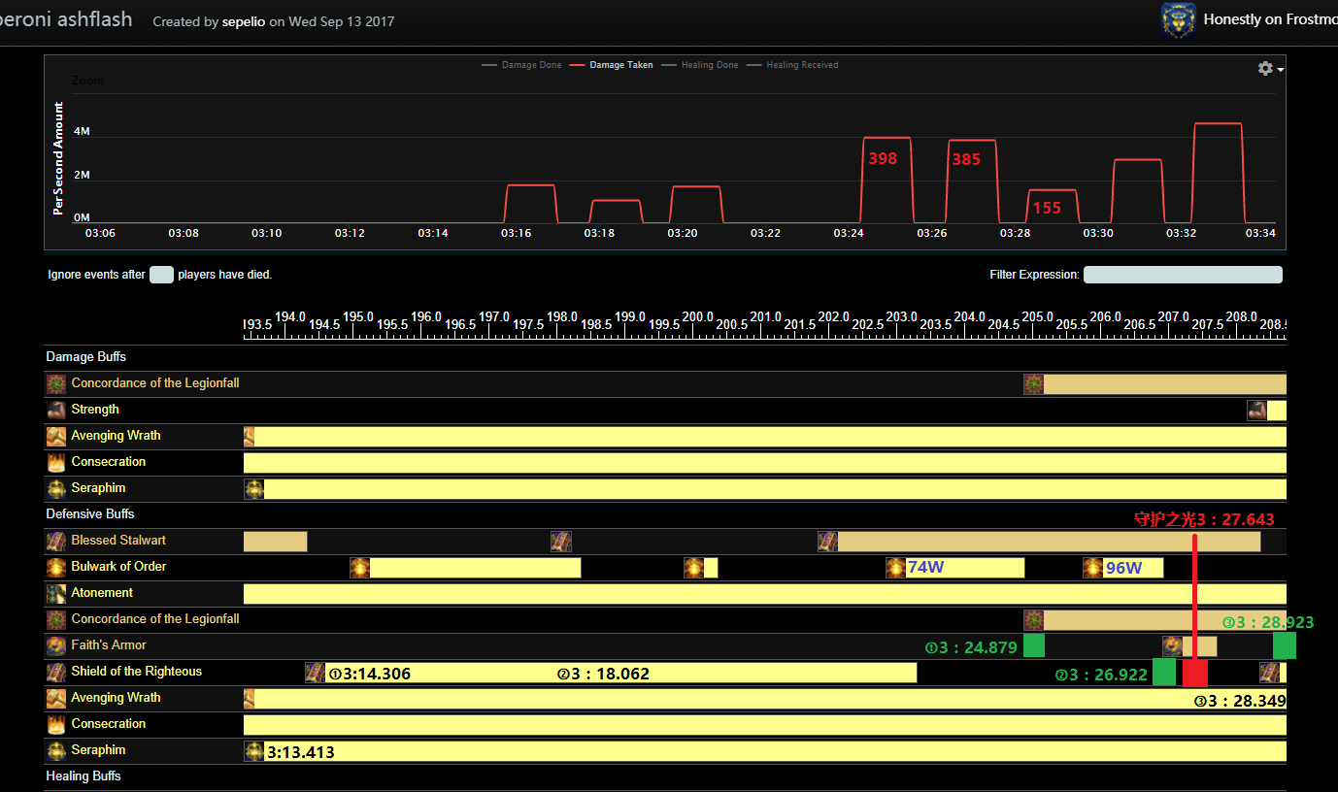Click Faith's Armor timeline start icon
The image size is (1338, 792).
tap(1173, 646)
